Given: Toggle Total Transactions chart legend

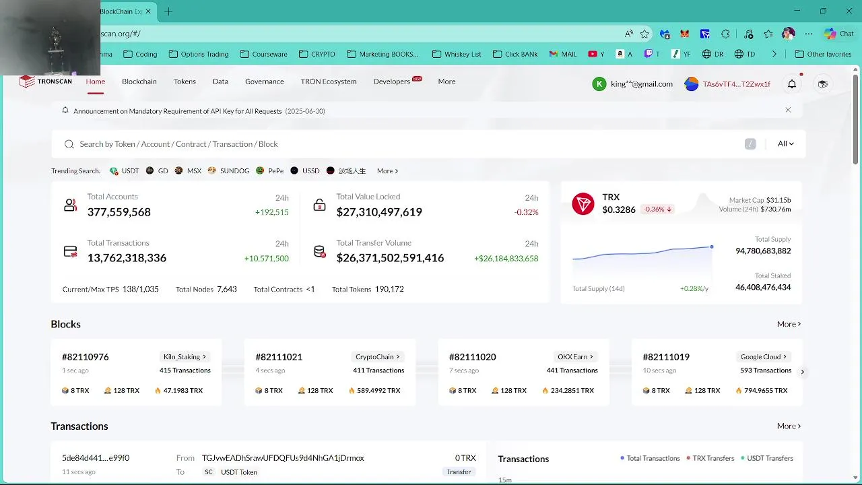Looking at the screenshot, I should click(650, 458).
